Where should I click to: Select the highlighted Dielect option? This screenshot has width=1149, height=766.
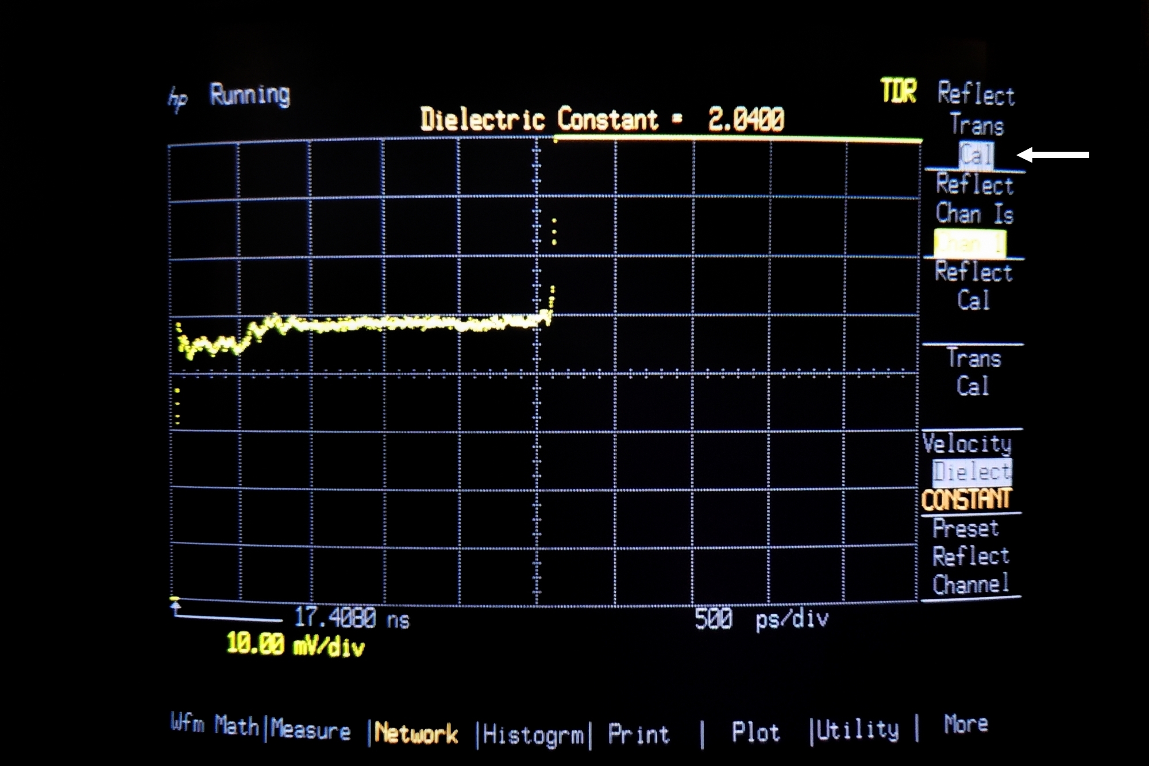971,472
